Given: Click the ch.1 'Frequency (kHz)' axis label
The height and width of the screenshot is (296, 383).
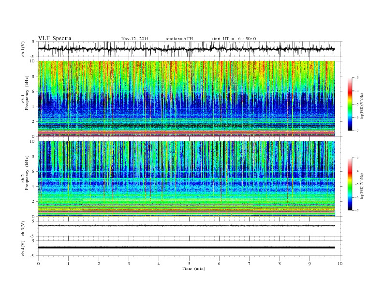Looking at the screenshot, I should [x=27, y=93].
